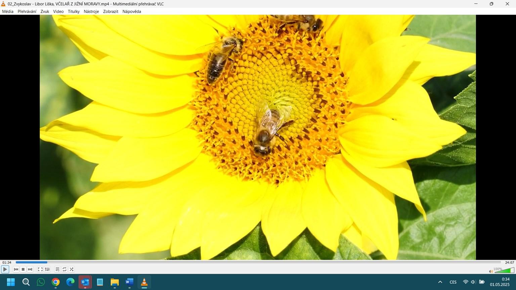Click the sunflower video frame

click(x=258, y=137)
